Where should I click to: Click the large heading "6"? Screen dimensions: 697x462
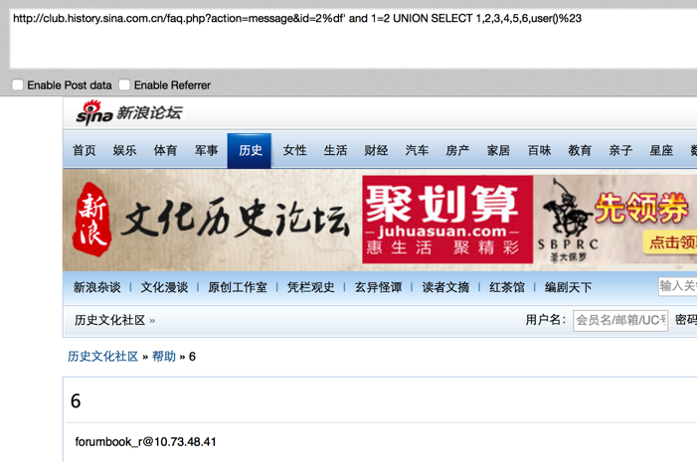point(76,401)
